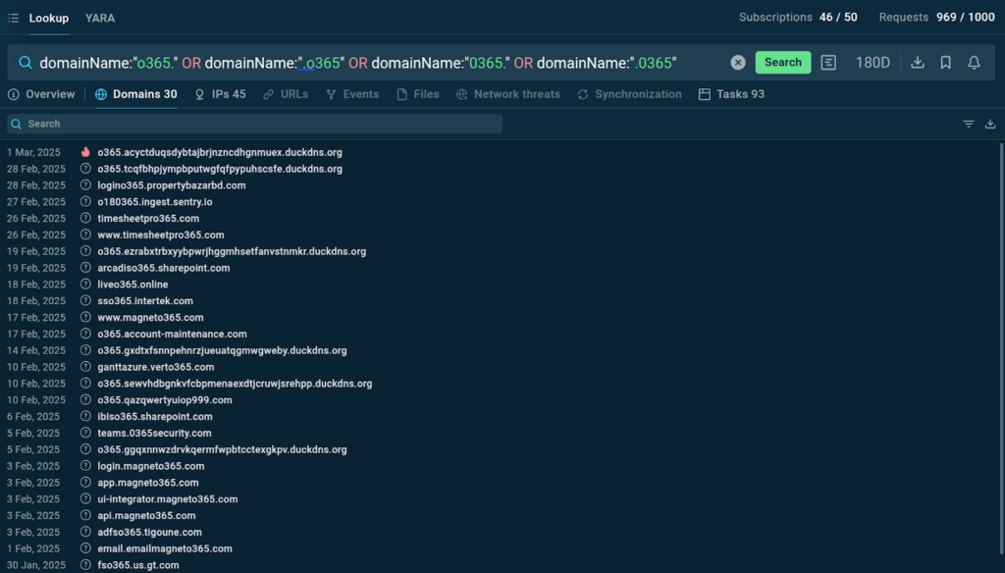Click the vertical scrollbar of the results list
The width and height of the screenshot is (1005, 573).
[x=1000, y=294]
